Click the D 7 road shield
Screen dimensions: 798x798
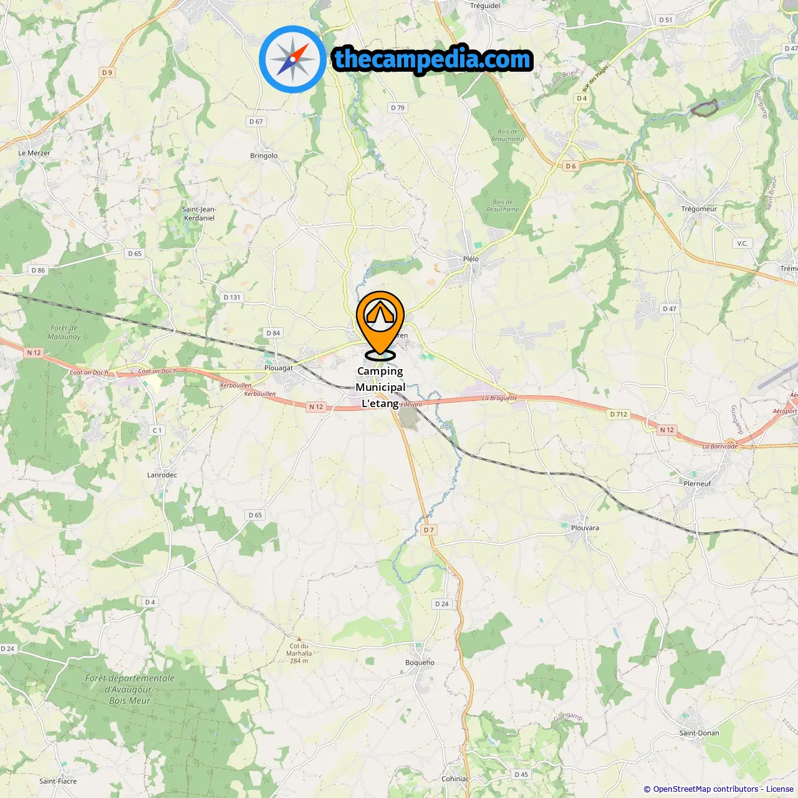(428, 530)
